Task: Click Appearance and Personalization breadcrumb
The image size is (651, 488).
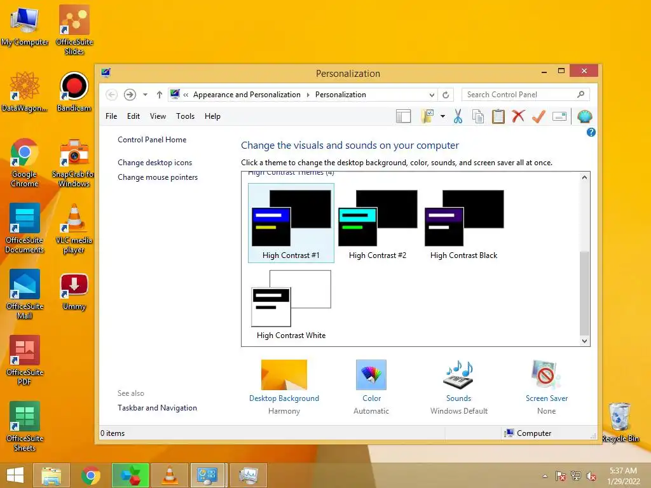Action: [247, 95]
